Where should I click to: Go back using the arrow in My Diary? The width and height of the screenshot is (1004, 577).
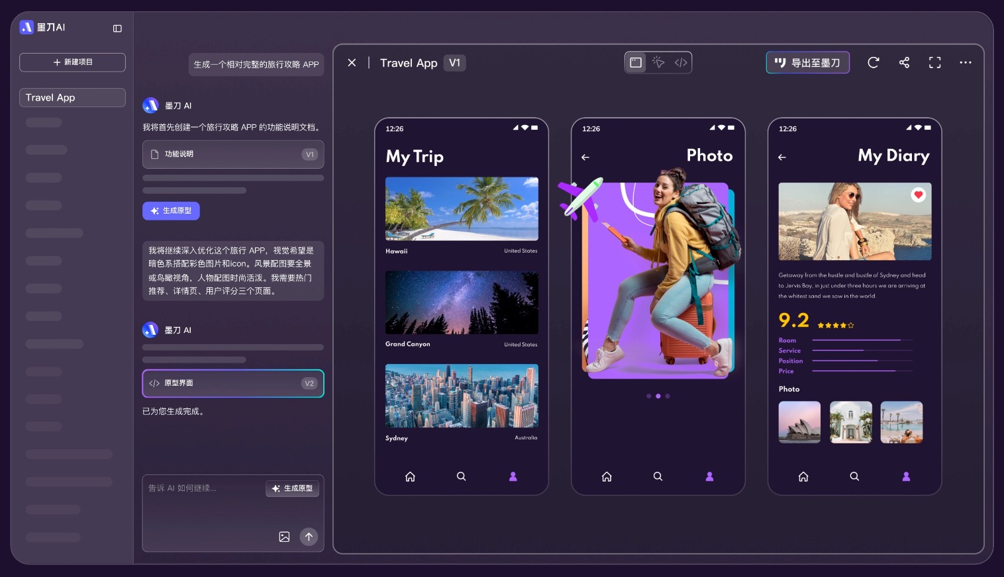[782, 157]
